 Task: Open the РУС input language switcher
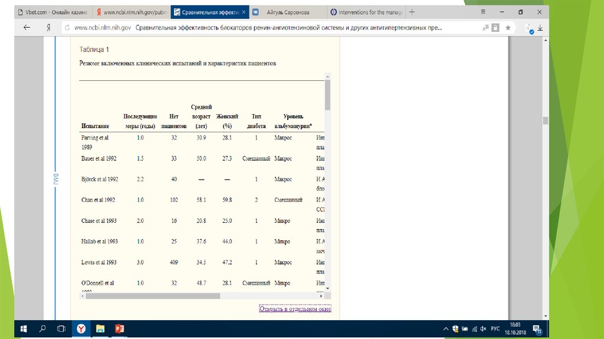495,328
